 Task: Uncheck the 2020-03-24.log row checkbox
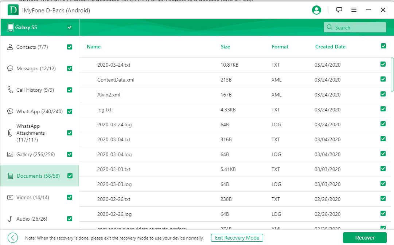(x=383, y=124)
